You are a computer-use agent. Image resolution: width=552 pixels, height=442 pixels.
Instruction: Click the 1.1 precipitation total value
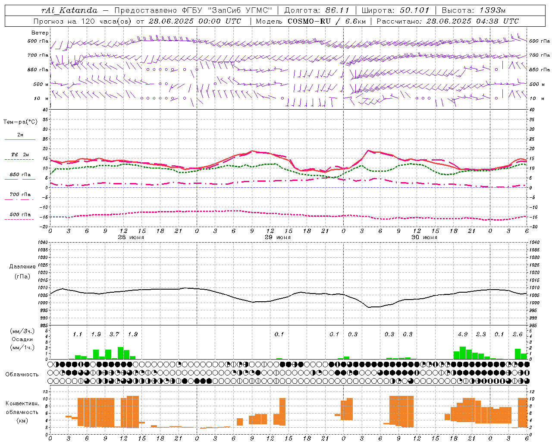click(x=77, y=334)
